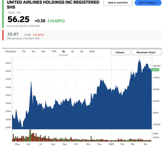This screenshot has height=147, width=166.
Task: Toggle the Volume button
Action: 121,52
